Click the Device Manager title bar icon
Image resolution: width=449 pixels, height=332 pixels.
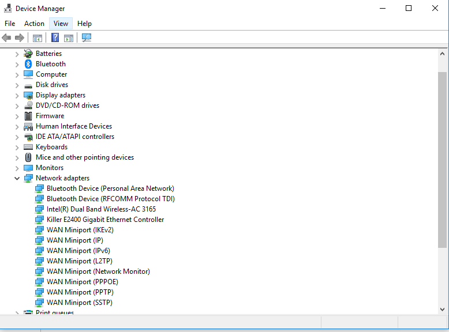[8, 8]
